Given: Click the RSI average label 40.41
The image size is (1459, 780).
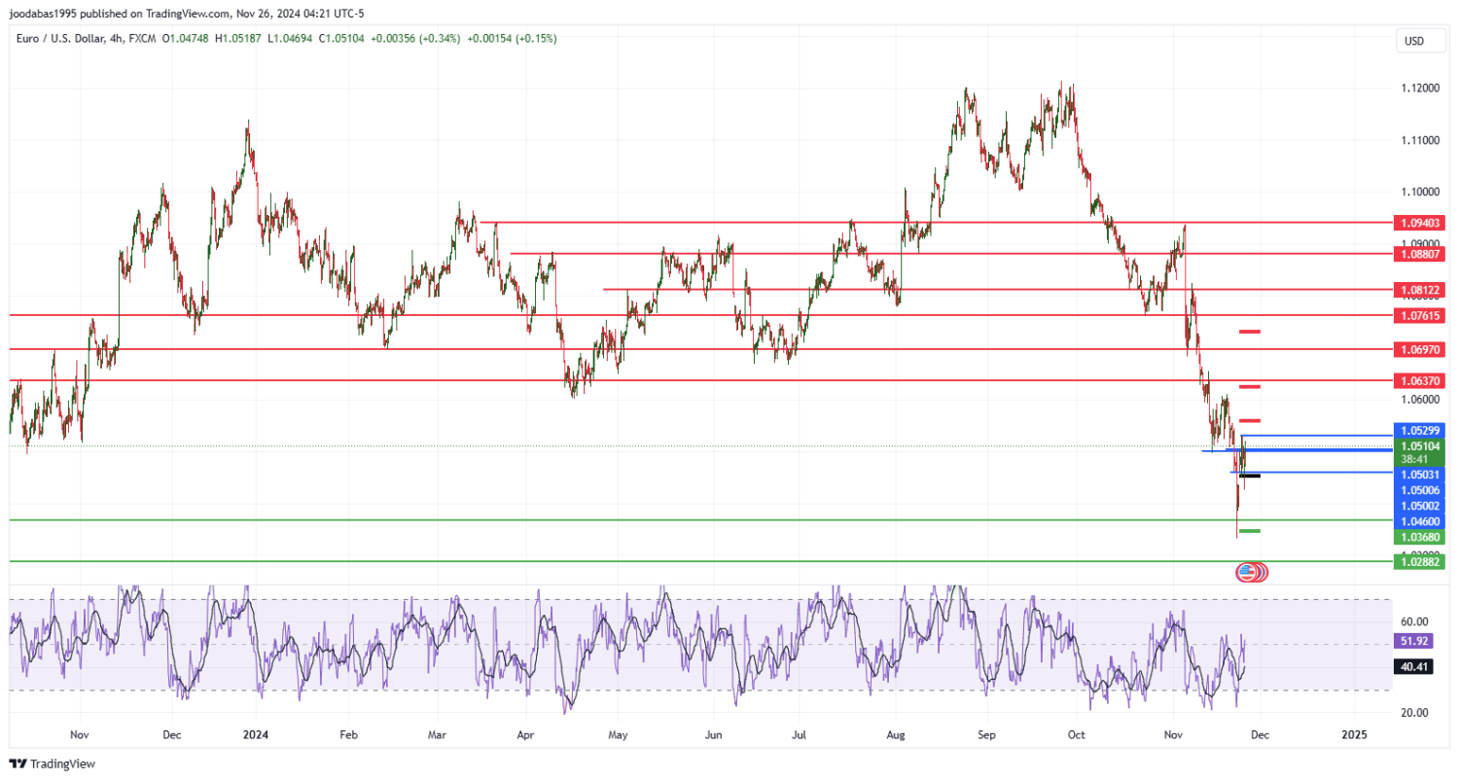Looking at the screenshot, I should pos(1415,667).
